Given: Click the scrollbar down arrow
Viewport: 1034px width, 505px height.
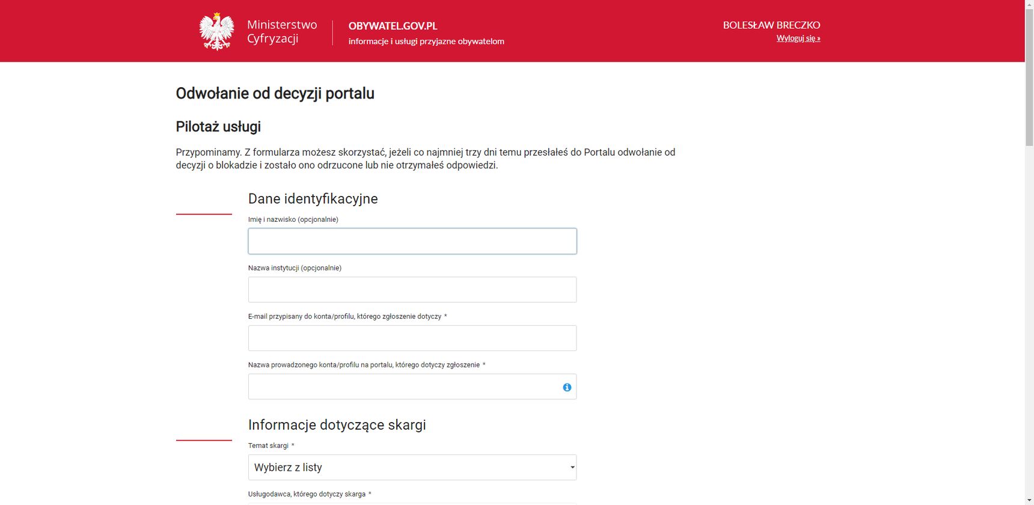Looking at the screenshot, I should coord(1029,500).
